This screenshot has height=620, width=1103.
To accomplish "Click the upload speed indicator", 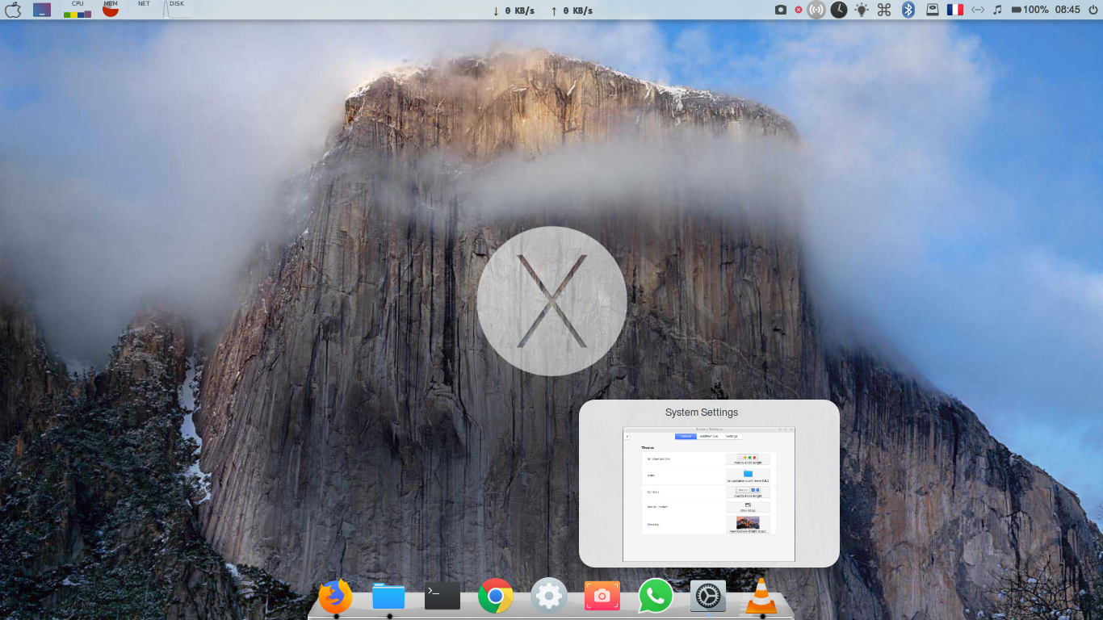I will 572,10.
